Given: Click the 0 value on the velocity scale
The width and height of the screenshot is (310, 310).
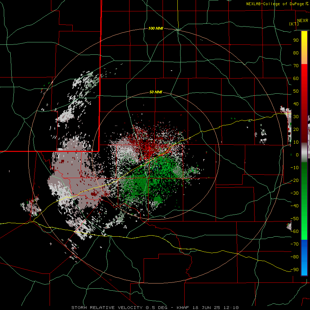Looking at the screenshot, I should (x=297, y=155).
